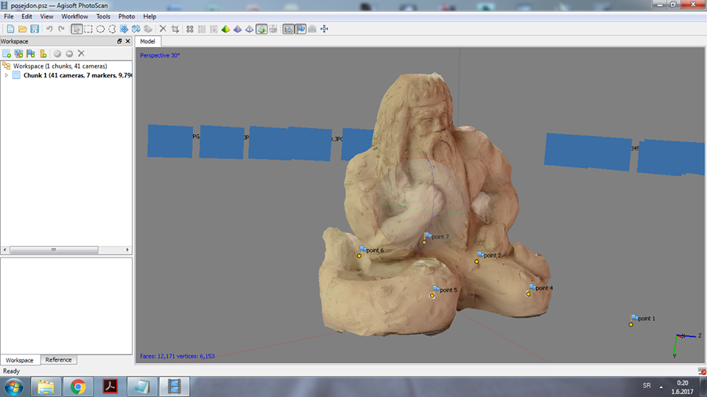Open the Edit menu
The width and height of the screenshot is (707, 397).
pos(27,16)
